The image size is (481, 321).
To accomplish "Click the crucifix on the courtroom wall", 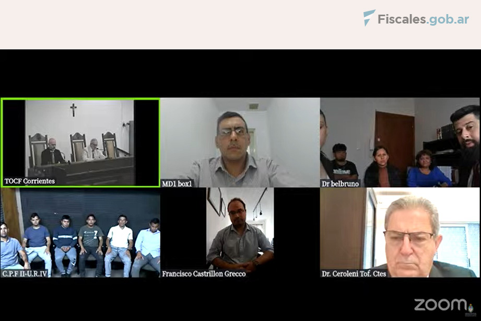I will pyautogui.click(x=73, y=110).
